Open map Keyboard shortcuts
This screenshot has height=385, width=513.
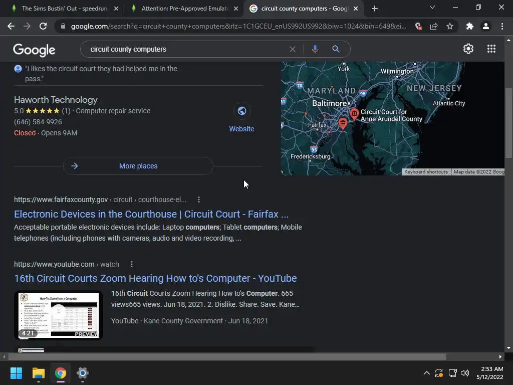(426, 172)
